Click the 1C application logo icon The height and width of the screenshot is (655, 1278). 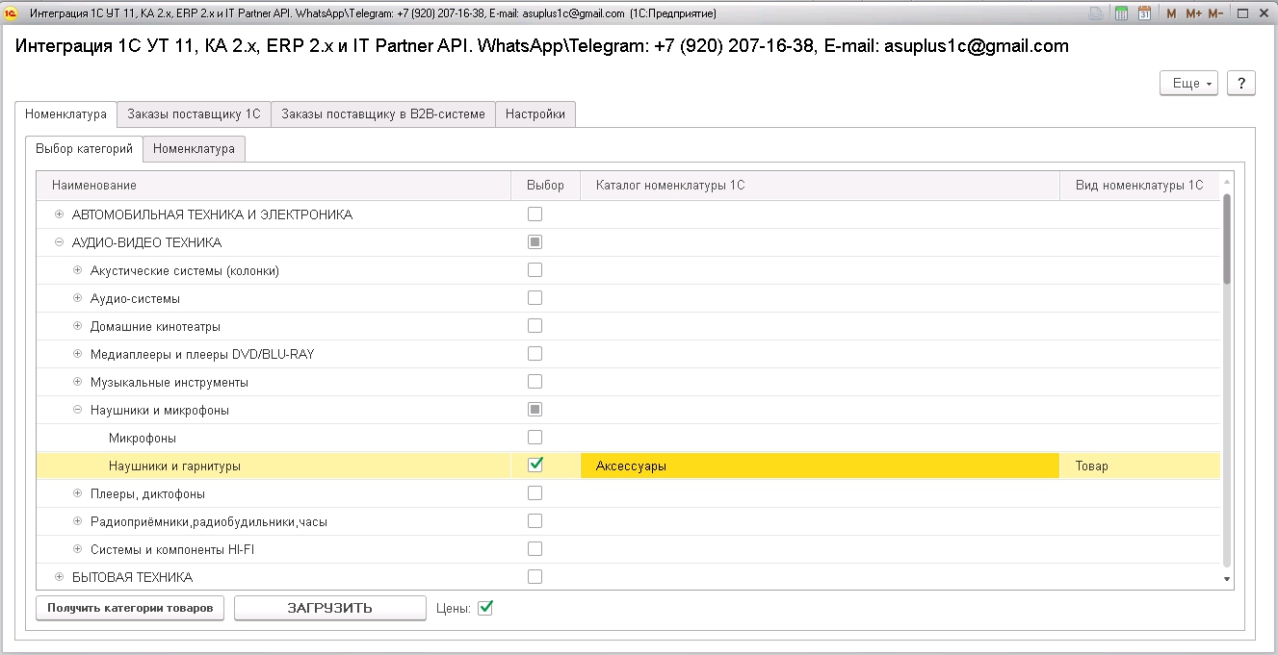[12, 13]
